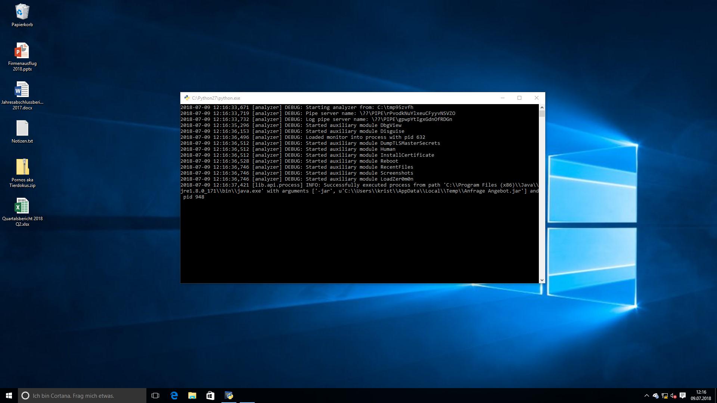Screen dimensions: 717x403
Task: Select the Jahresabschlussbericht 2017.docx Word file
Action: 22,96
